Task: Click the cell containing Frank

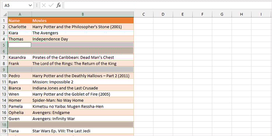Action: click(x=20, y=63)
